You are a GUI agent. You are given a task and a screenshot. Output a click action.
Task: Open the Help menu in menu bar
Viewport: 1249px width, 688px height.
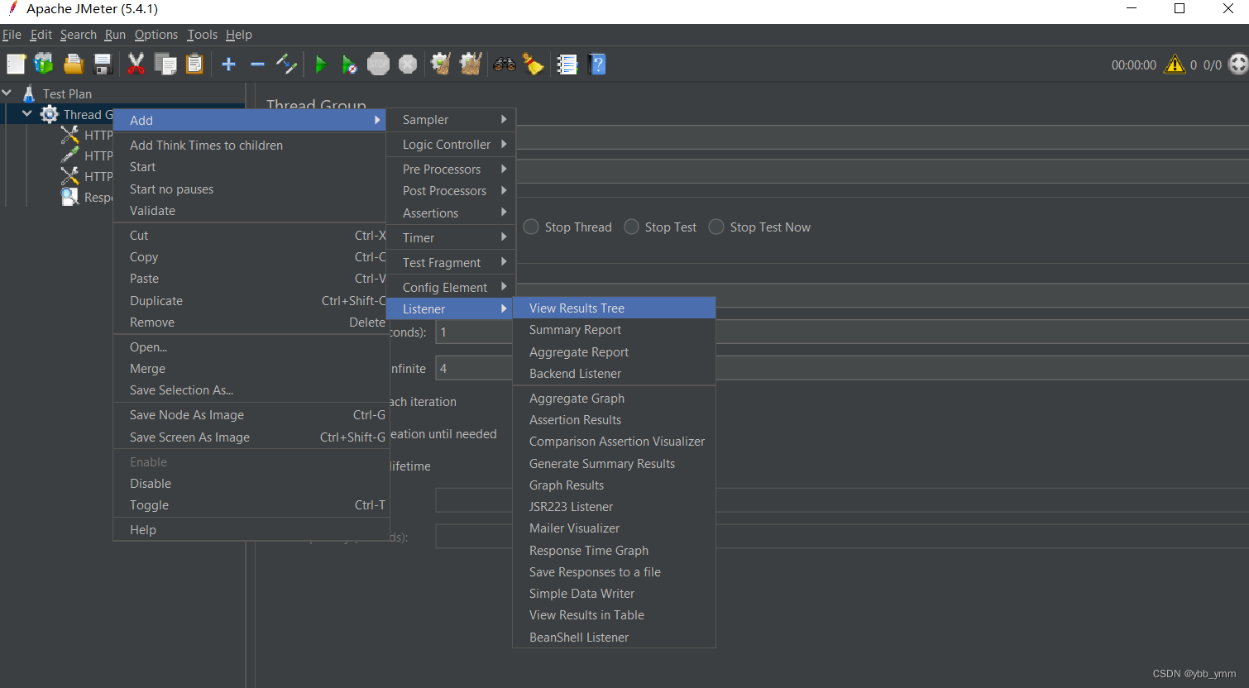[239, 35]
